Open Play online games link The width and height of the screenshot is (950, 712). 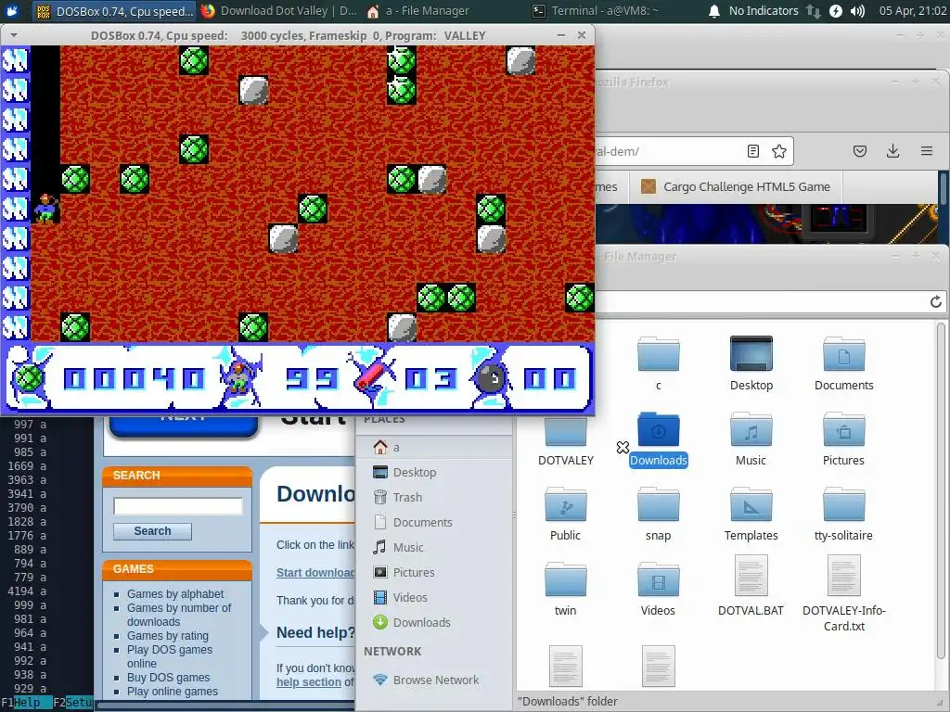pyautogui.click(x=172, y=692)
